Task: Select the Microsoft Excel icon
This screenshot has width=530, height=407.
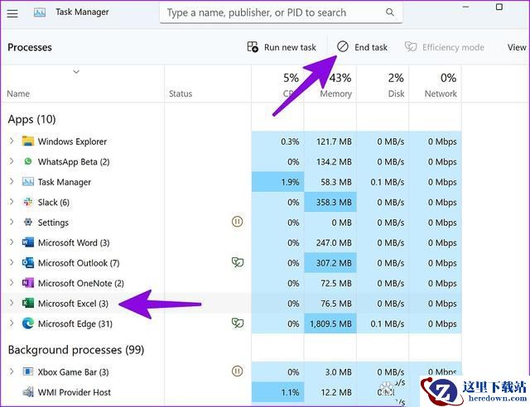Action: pyautogui.click(x=27, y=303)
